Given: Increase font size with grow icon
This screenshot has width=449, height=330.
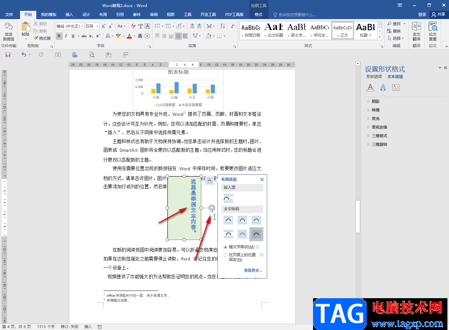Looking at the screenshot, I should [103, 26].
